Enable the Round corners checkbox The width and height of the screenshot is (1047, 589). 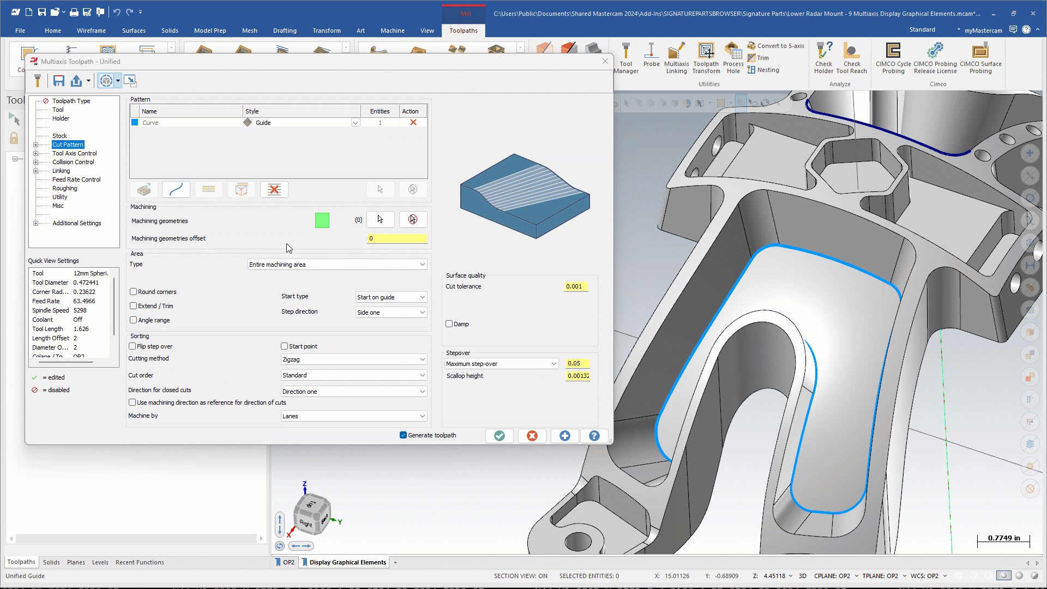(134, 292)
